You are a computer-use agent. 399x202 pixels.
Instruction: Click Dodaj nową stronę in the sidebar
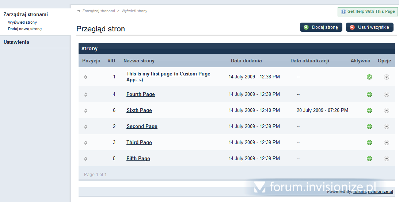point(25,29)
